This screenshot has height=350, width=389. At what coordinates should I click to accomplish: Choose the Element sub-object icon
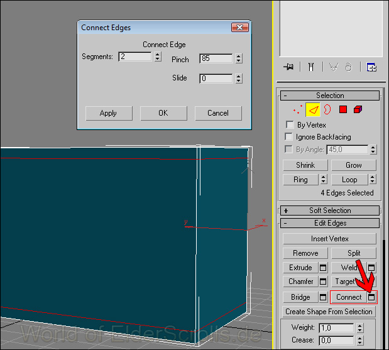coord(358,110)
